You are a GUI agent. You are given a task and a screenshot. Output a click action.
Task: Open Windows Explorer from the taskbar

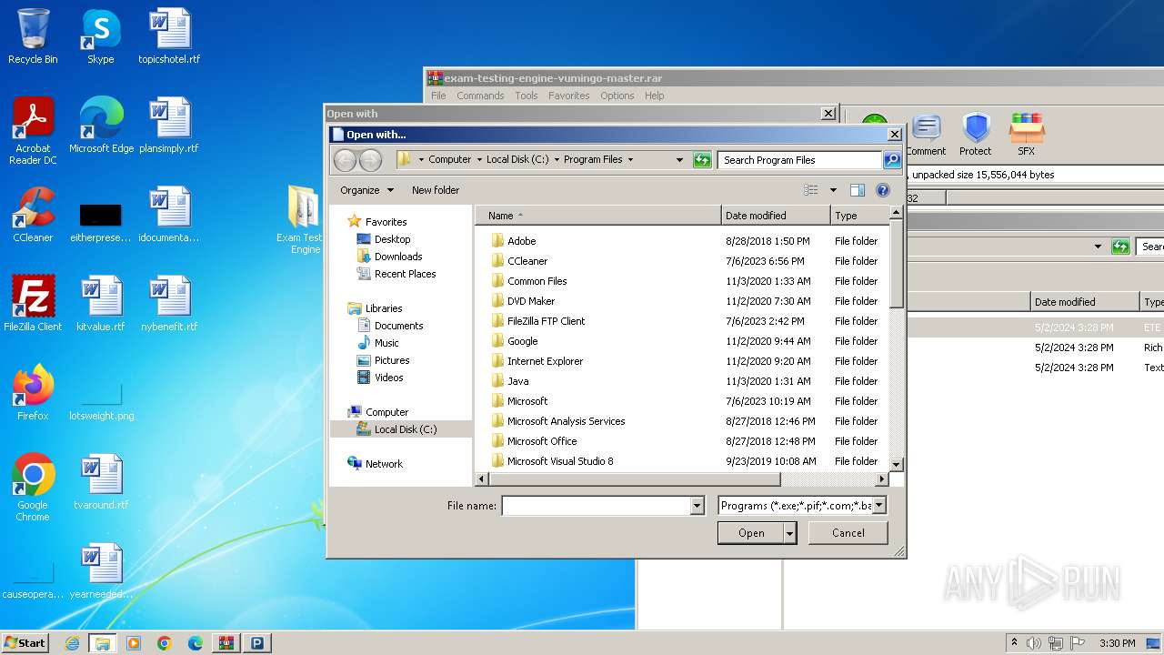coord(103,643)
